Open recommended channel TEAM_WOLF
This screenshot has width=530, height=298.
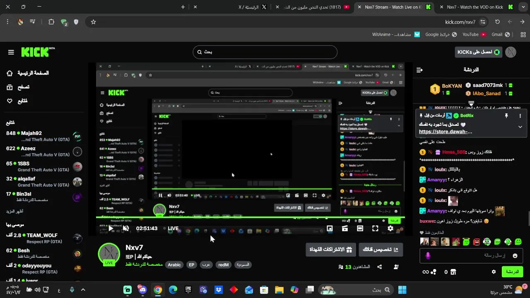[x=44, y=238]
